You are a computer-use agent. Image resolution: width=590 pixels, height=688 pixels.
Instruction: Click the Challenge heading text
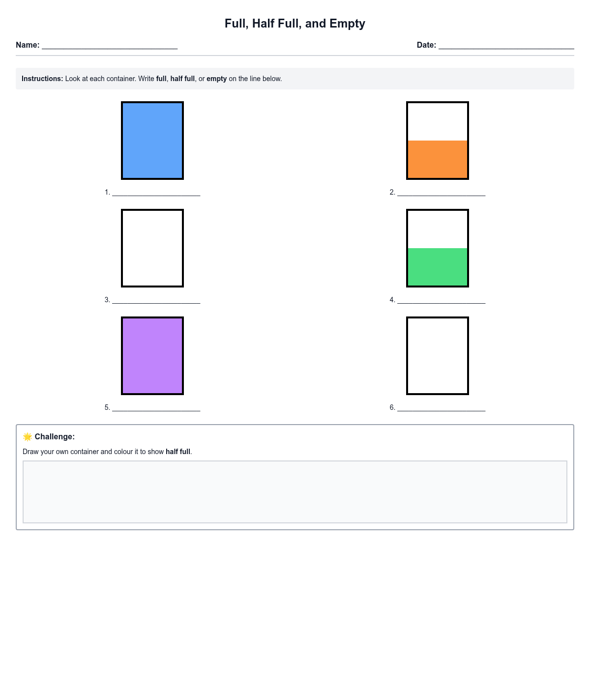pos(55,437)
